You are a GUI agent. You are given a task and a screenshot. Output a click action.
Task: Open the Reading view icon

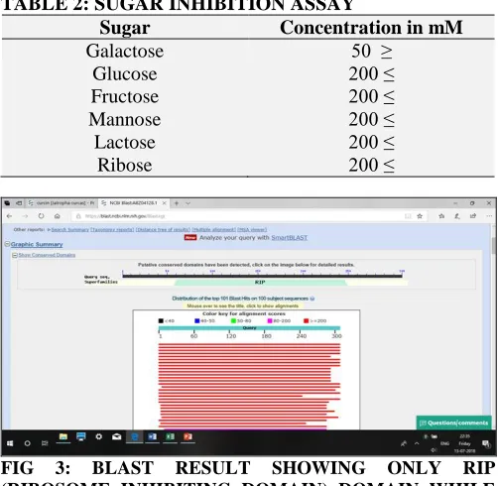coord(408,216)
